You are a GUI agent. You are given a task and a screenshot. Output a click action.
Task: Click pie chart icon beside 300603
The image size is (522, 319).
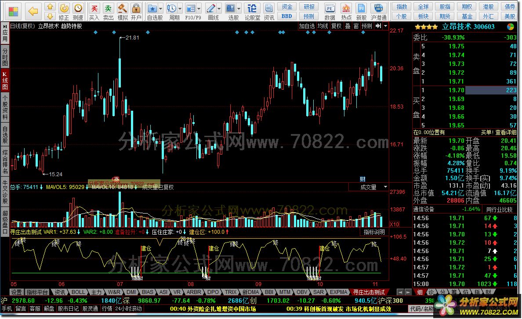pyautogui.click(x=510, y=27)
